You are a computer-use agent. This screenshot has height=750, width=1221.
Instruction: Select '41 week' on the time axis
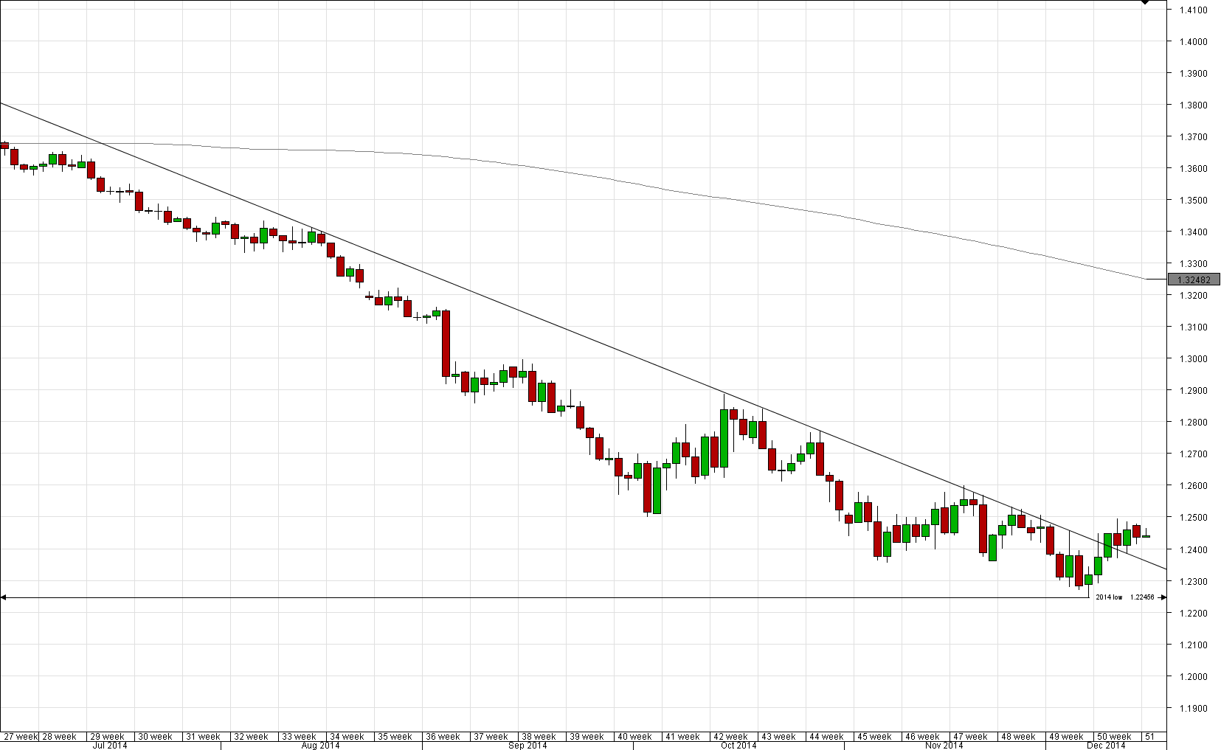tap(682, 736)
